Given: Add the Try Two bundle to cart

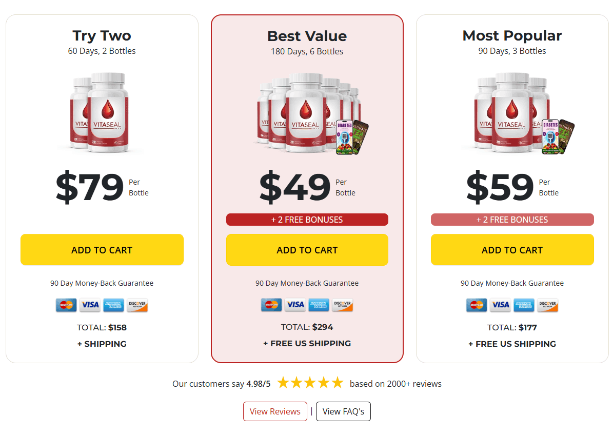Looking at the screenshot, I should 102,250.
